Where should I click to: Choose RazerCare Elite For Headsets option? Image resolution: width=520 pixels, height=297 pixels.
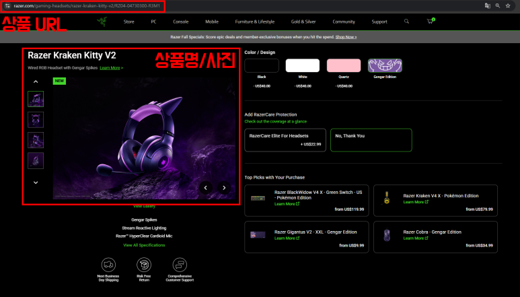[285, 140]
